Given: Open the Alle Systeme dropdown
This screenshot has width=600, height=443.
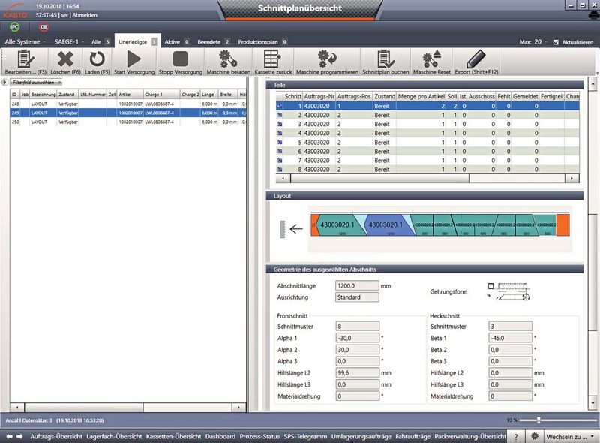Looking at the screenshot, I should point(25,42).
